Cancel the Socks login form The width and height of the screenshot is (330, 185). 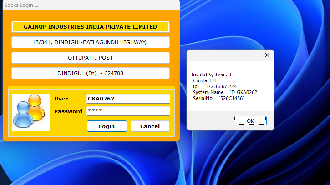tap(150, 126)
